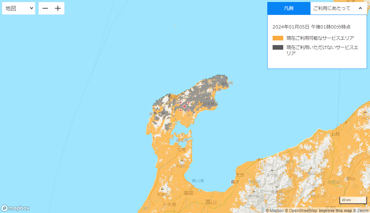Open the © Mapbox attribution link
This screenshot has height=213, width=370.
[x=275, y=211]
